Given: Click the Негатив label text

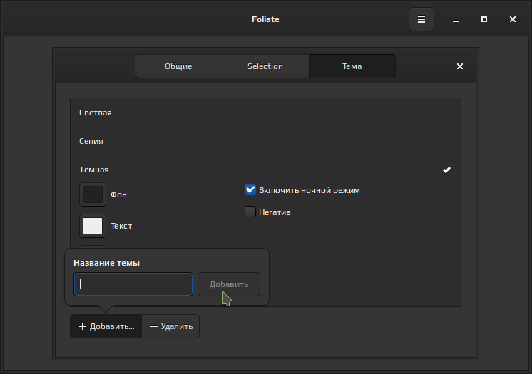Looking at the screenshot, I should click(275, 212).
